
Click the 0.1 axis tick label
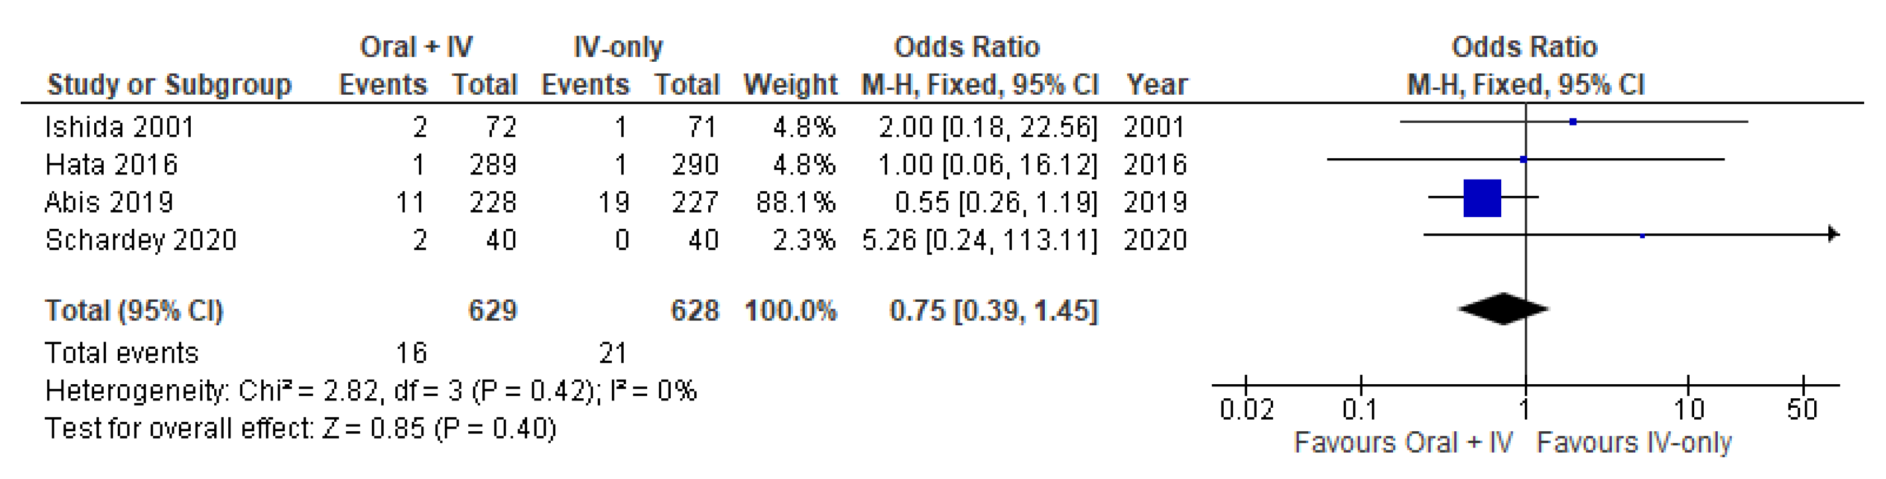1361,409
